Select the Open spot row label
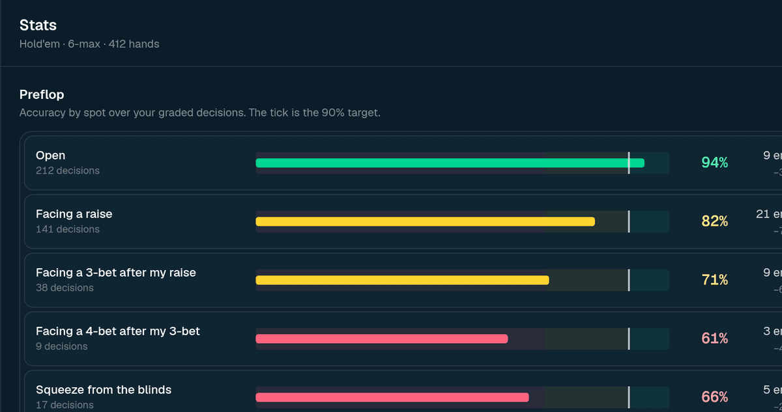The image size is (782, 412). point(50,156)
